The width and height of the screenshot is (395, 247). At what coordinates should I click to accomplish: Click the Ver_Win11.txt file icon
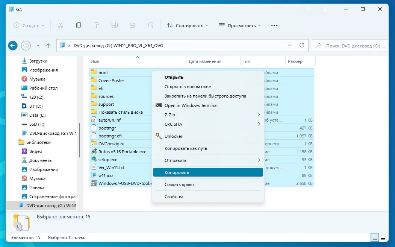click(94, 167)
